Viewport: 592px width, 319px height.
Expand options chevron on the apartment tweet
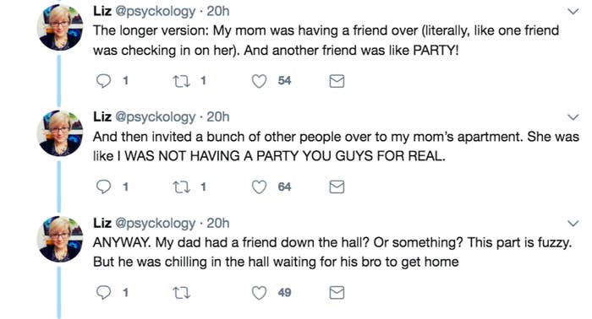tap(573, 117)
